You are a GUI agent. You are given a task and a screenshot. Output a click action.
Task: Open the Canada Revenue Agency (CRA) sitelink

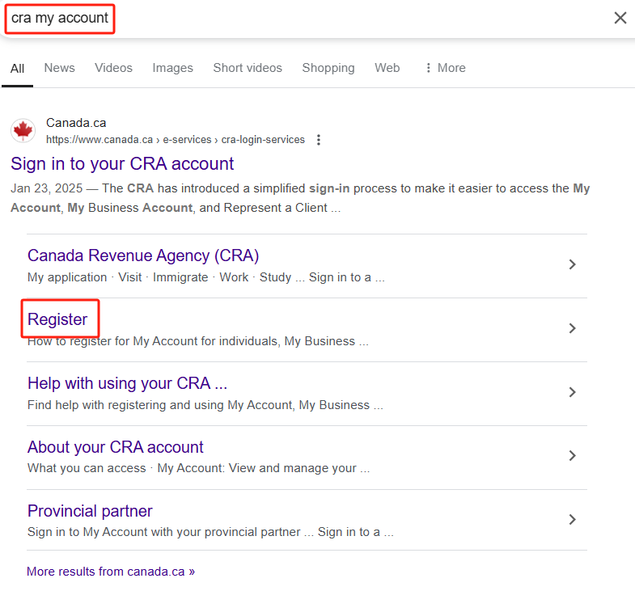[143, 255]
